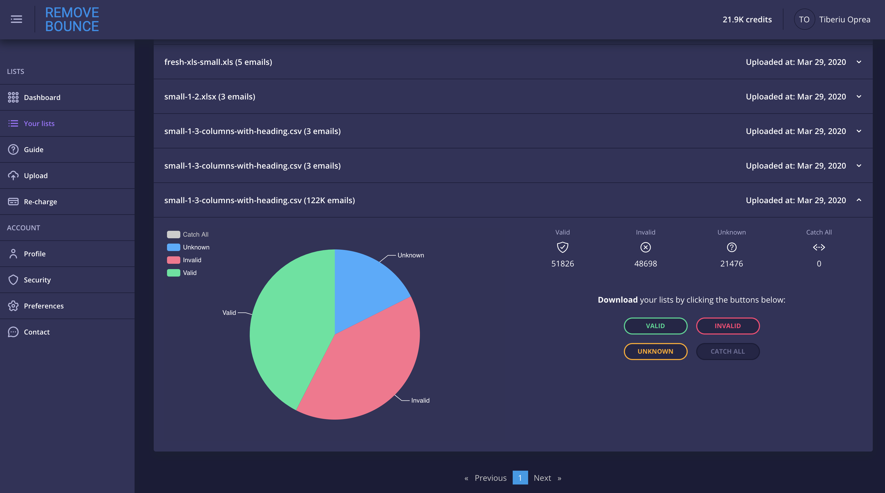Toggle Unknown legend entry visibility
Image resolution: width=885 pixels, height=493 pixels.
196,247
